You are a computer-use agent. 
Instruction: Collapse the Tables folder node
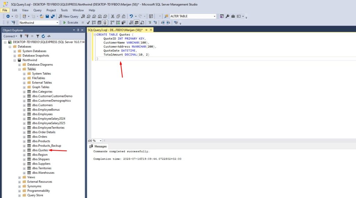pyautogui.click(x=19, y=69)
